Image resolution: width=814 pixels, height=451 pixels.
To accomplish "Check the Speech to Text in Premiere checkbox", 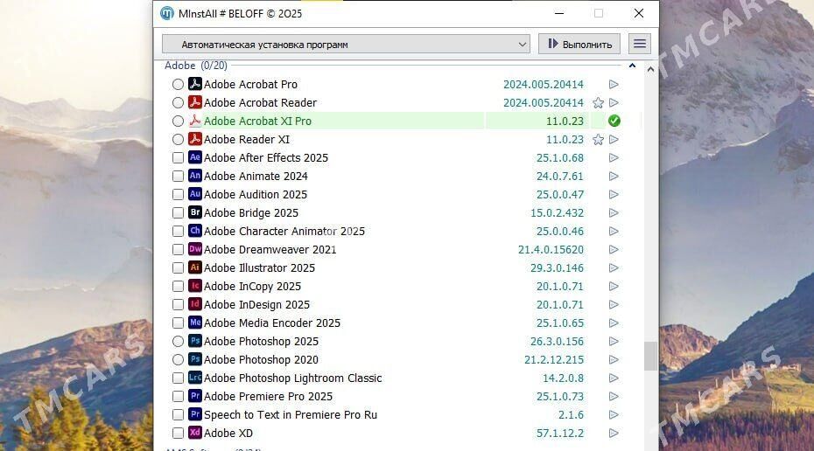I will click(178, 414).
